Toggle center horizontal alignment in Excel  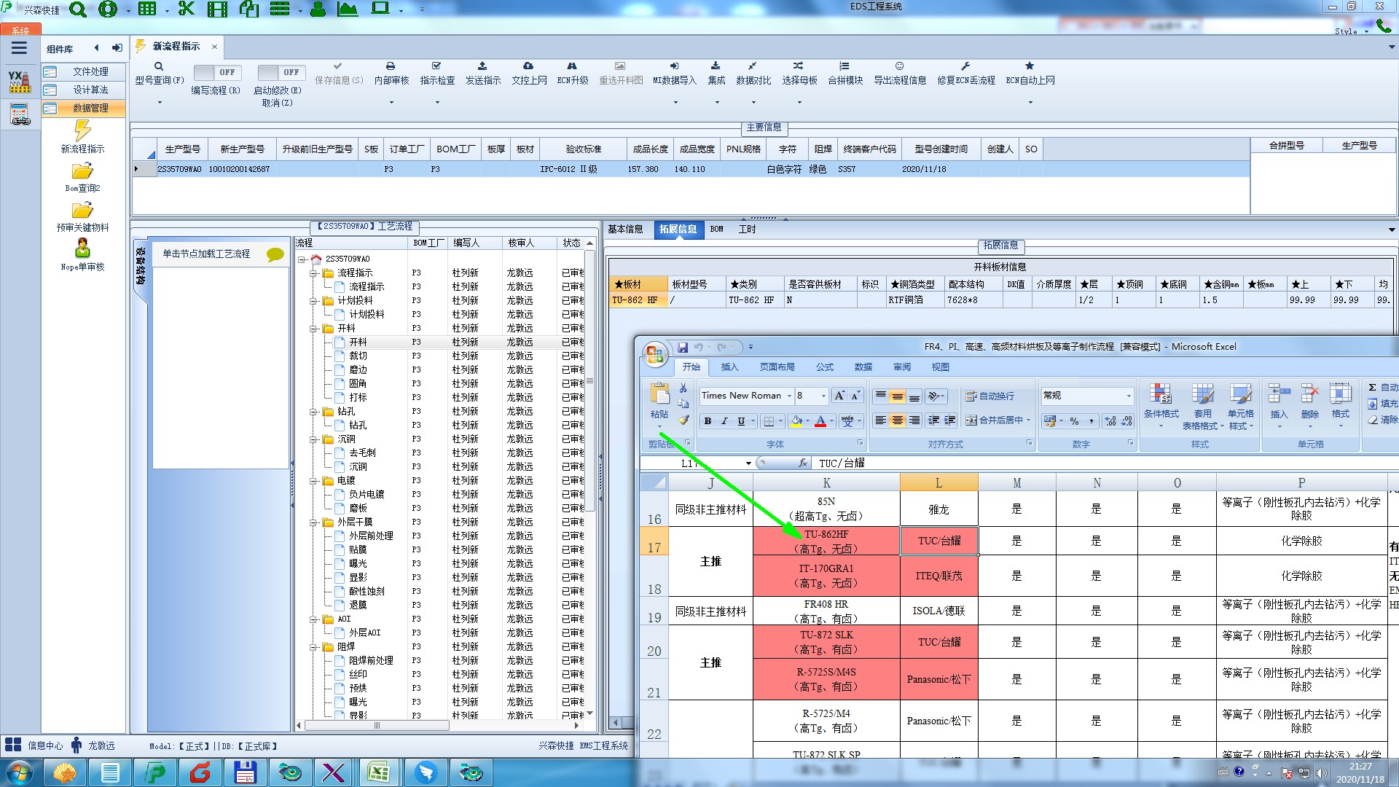[x=897, y=420]
